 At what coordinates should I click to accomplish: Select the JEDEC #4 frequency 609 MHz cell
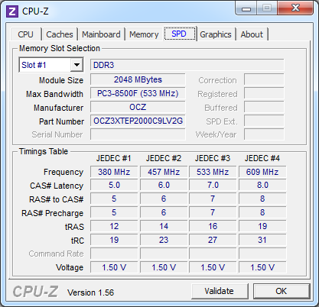pos(262,172)
